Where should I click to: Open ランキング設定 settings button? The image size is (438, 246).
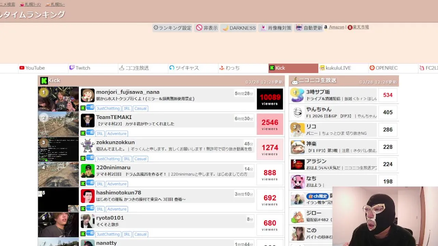pyautogui.click(x=172, y=28)
